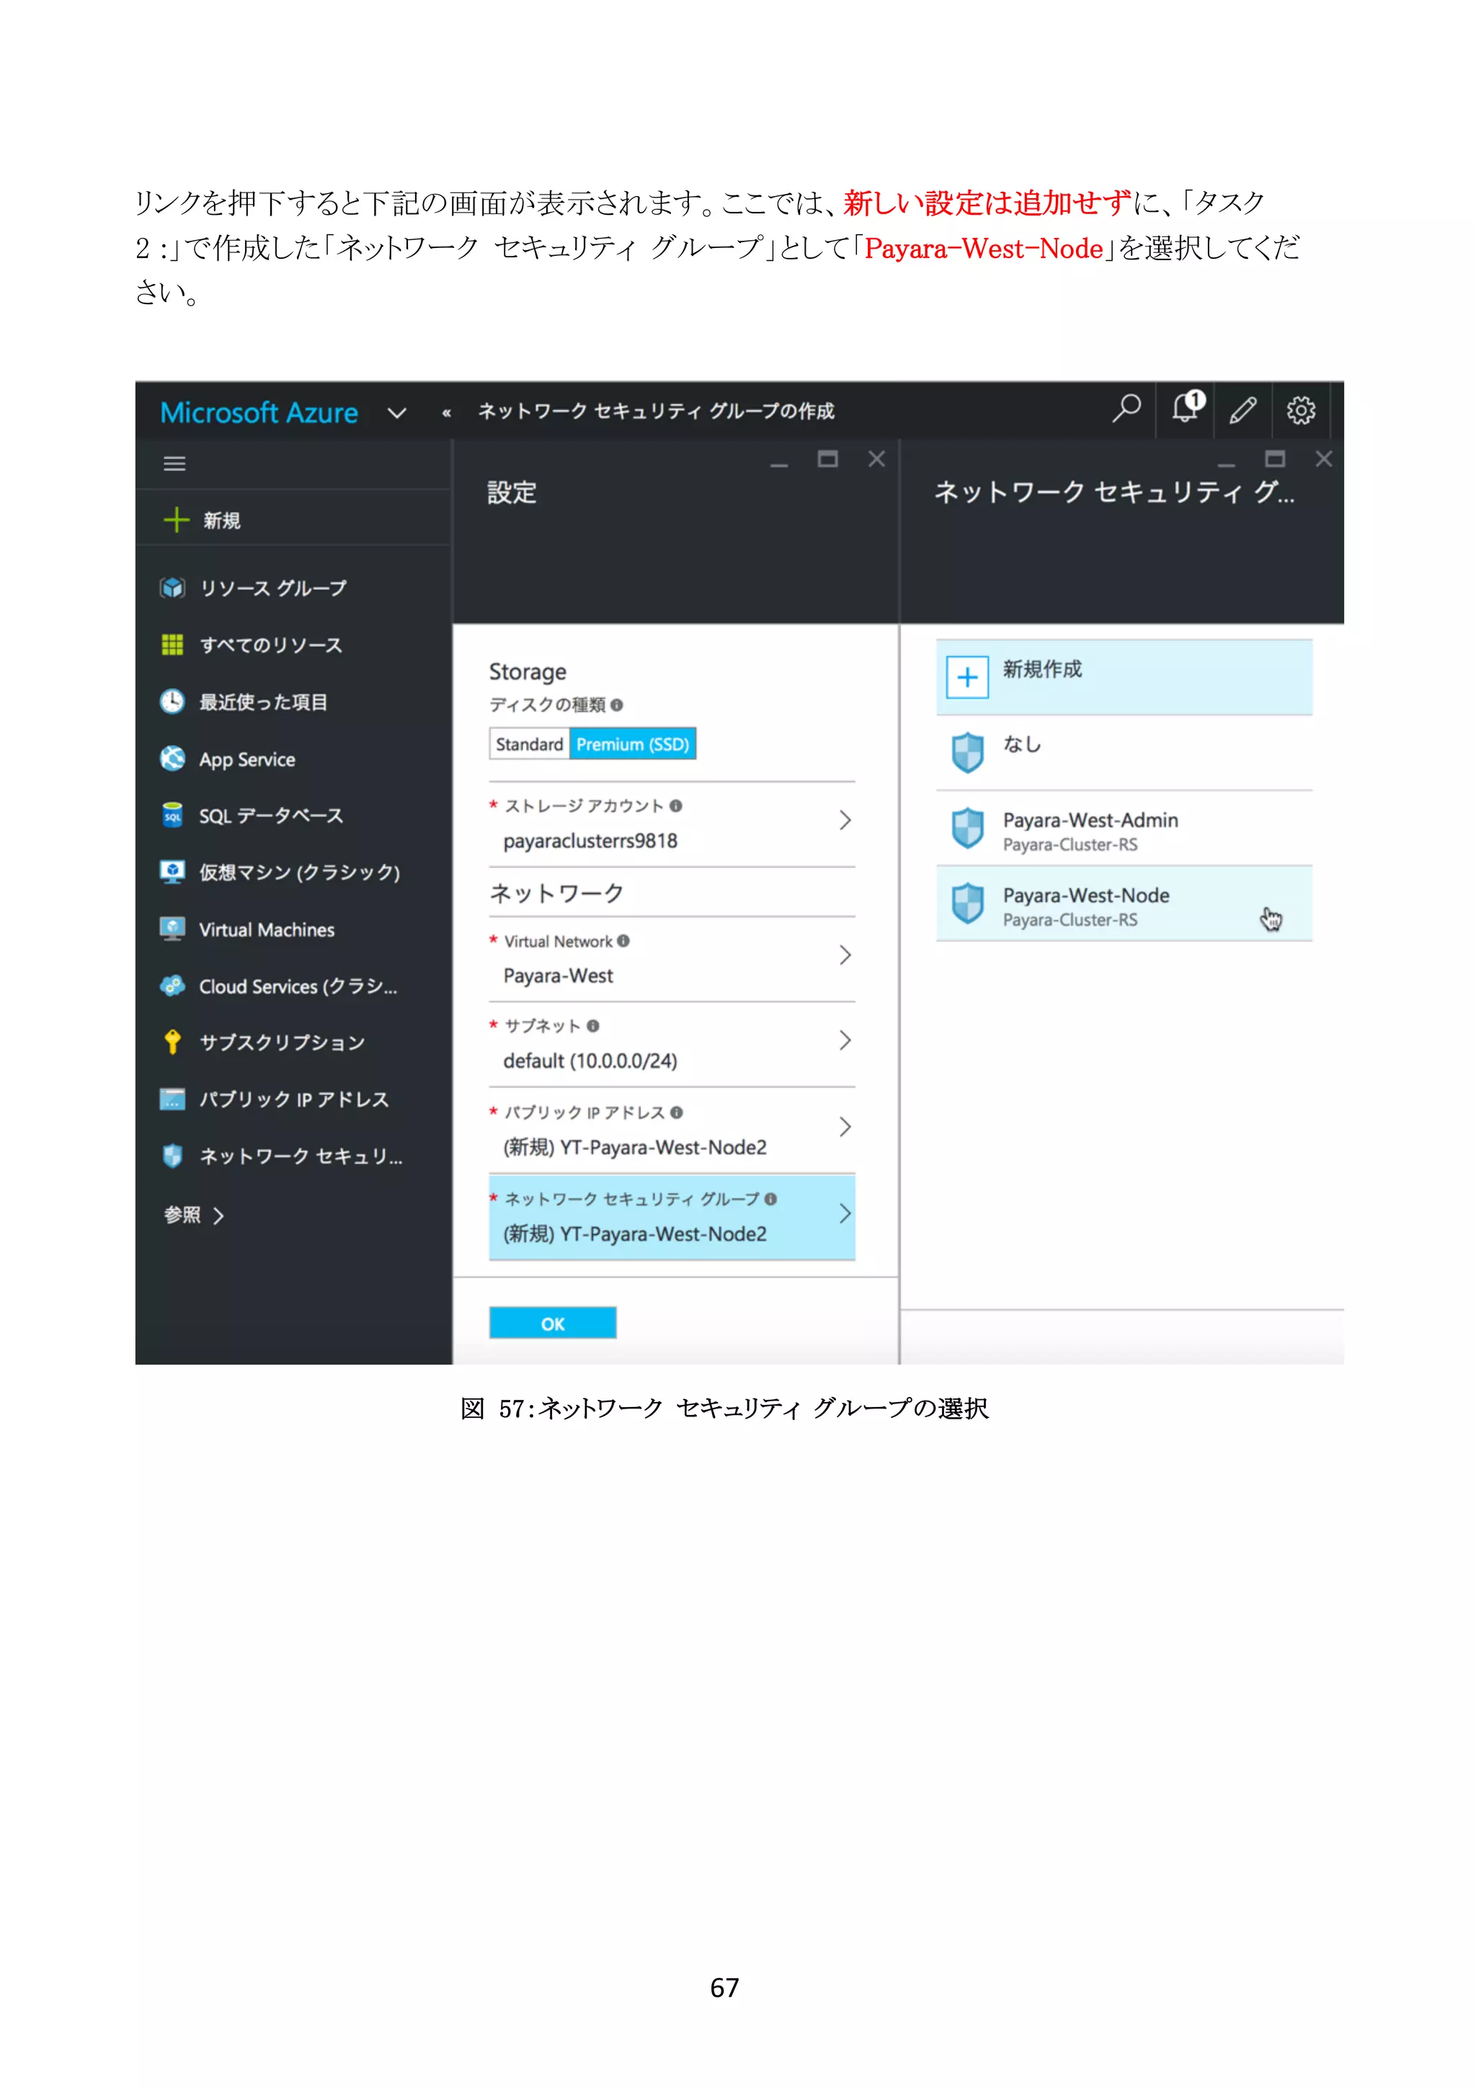Choose なし security group option
1476x2089 pixels.
[1124, 753]
